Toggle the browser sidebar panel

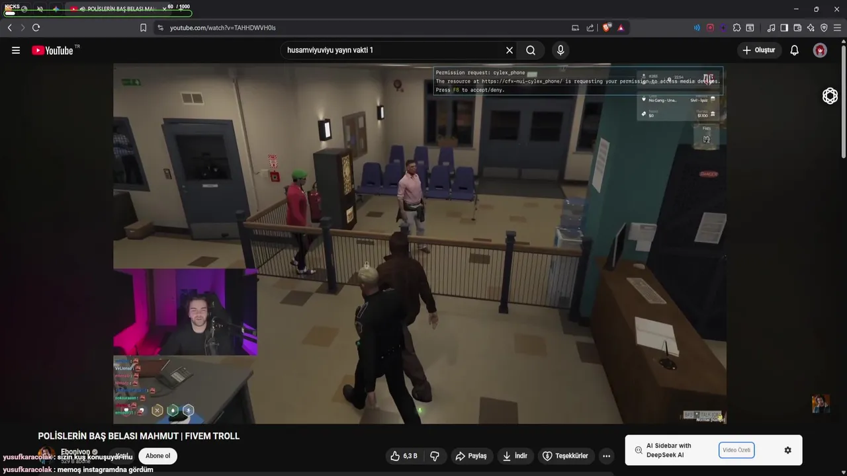point(784,28)
